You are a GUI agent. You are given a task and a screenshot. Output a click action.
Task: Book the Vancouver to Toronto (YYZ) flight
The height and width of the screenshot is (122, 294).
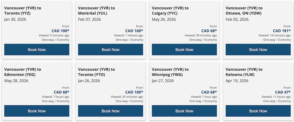(x=37, y=50)
